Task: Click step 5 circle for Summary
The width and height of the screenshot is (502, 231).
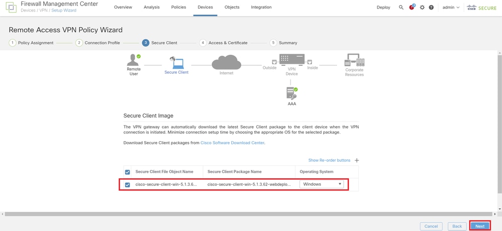Action: (273, 43)
